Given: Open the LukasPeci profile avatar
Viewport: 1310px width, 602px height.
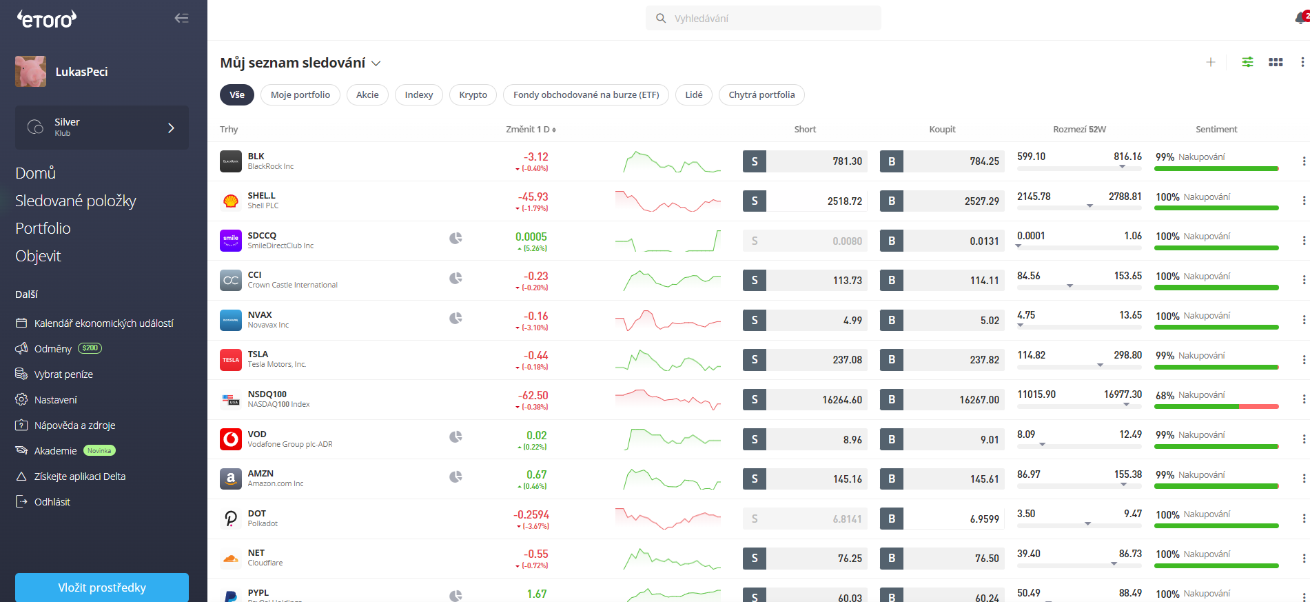Looking at the screenshot, I should tap(31, 71).
